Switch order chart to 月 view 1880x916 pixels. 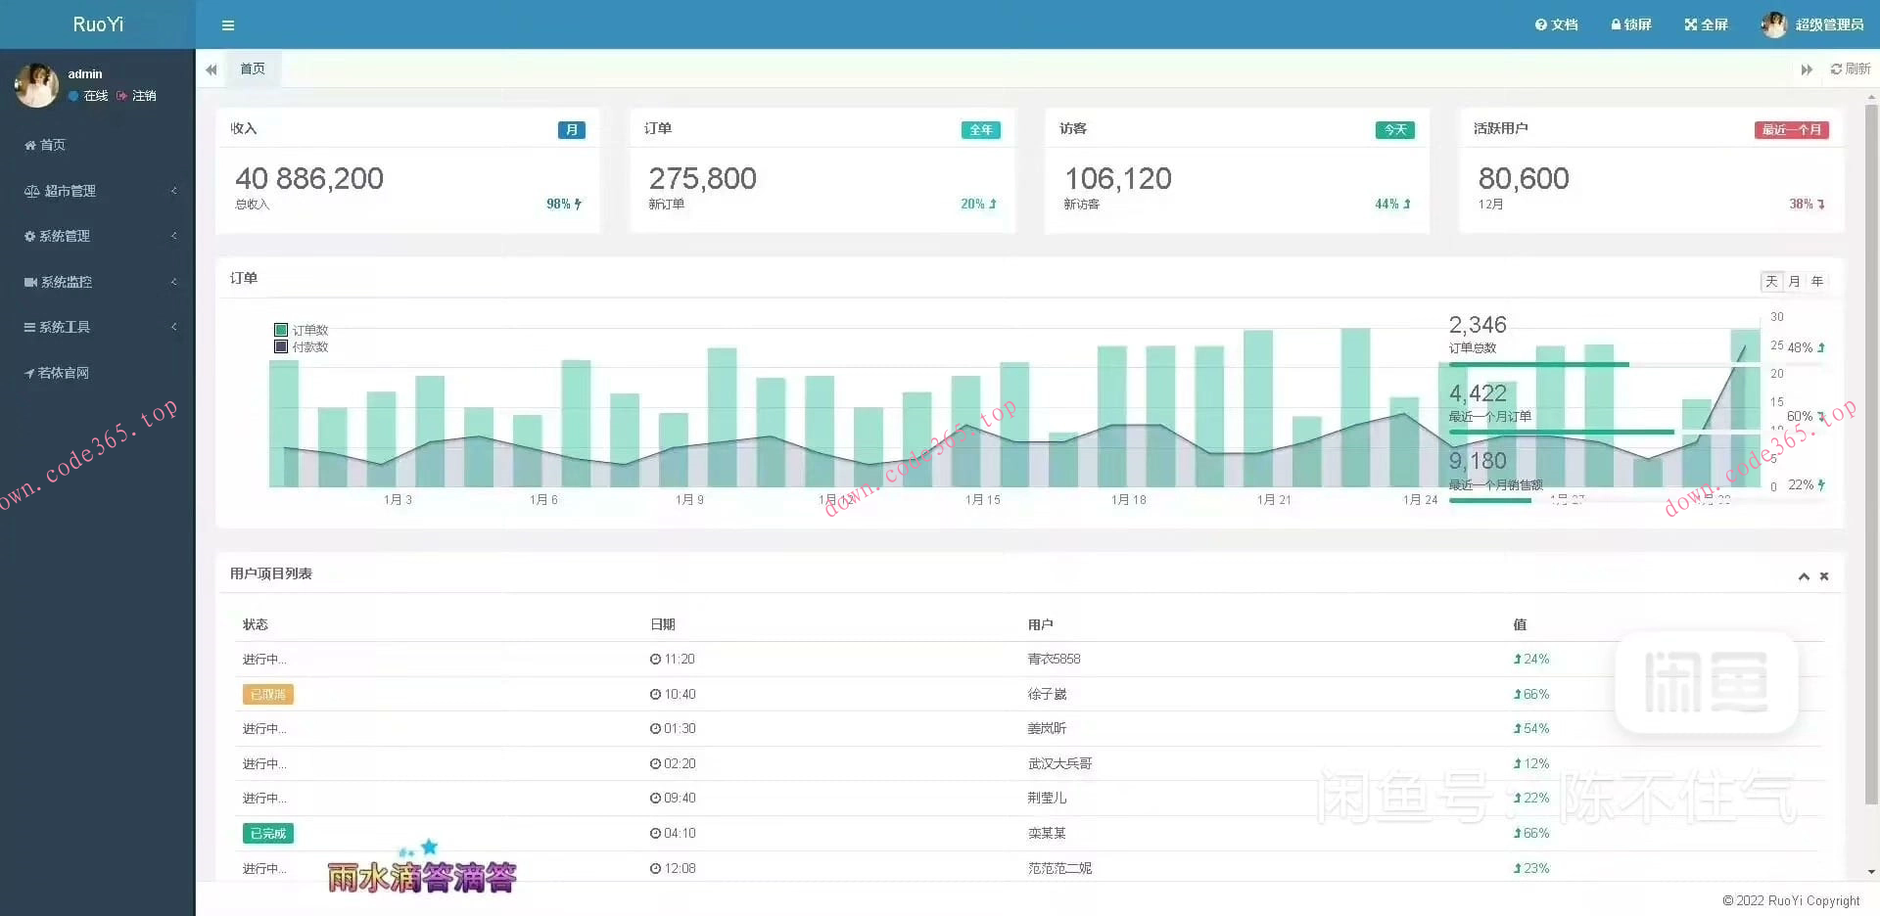[x=1795, y=282]
